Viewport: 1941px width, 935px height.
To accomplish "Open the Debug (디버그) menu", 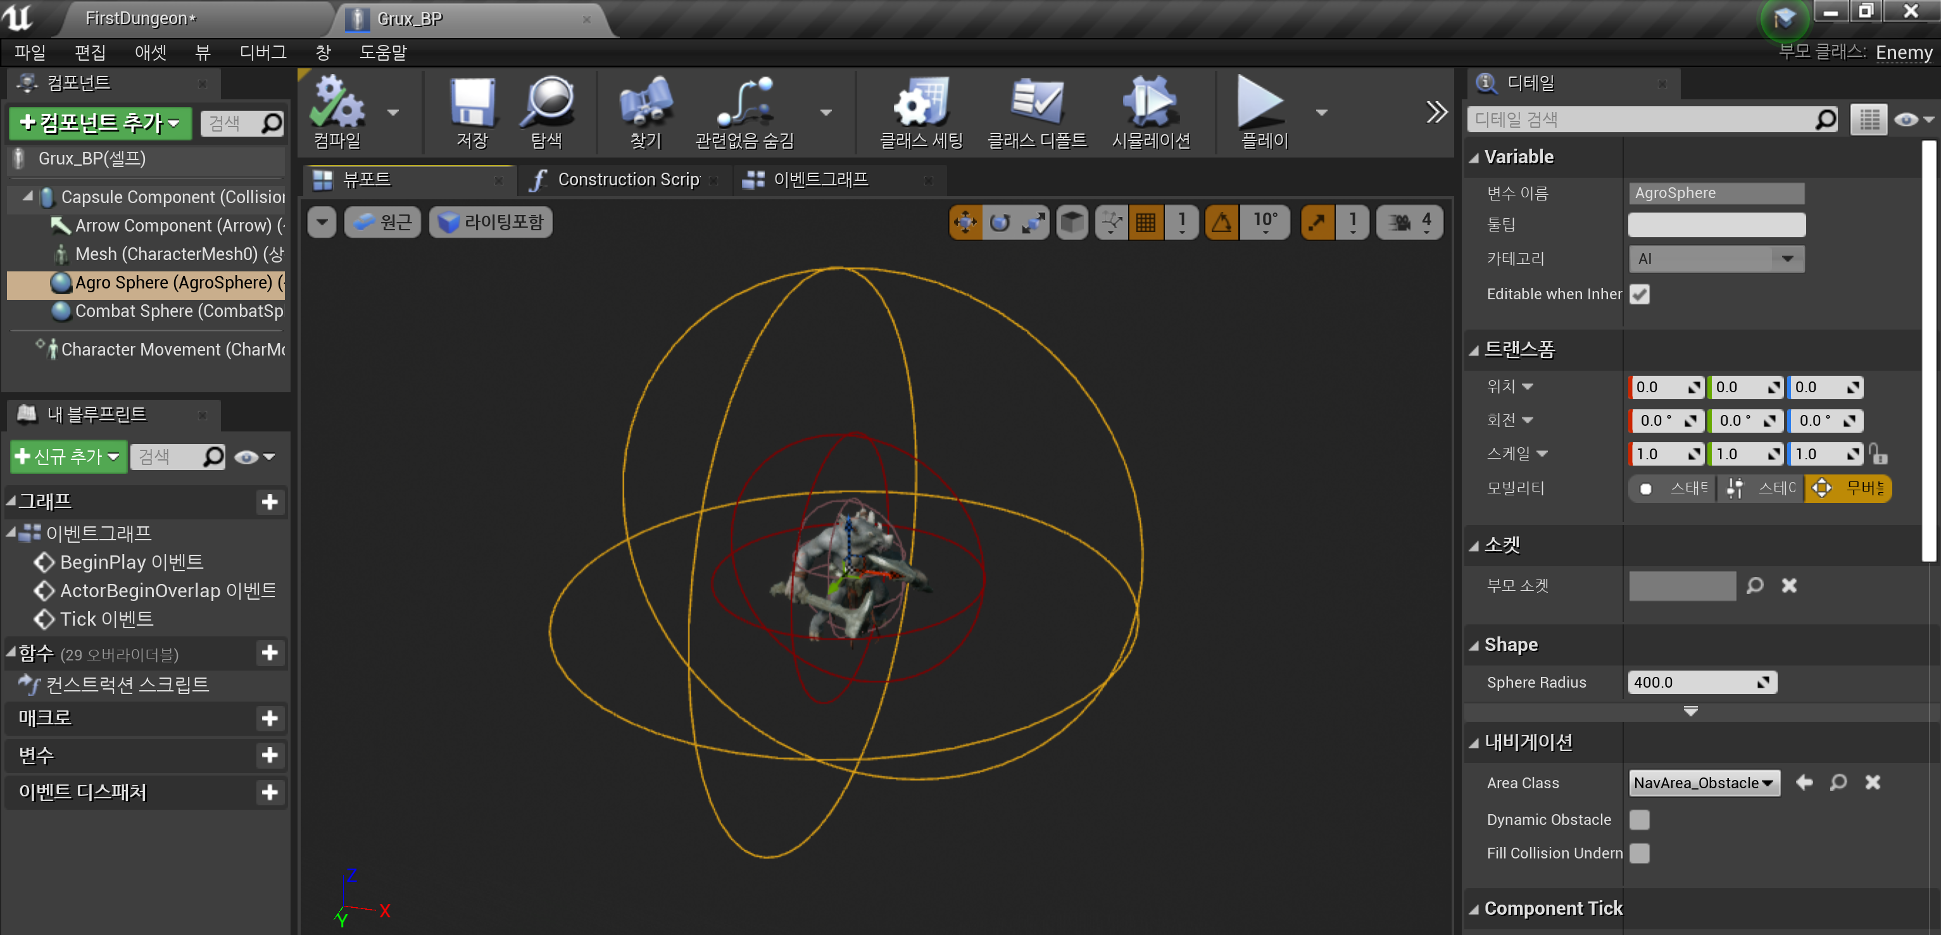I will pyautogui.click(x=263, y=53).
